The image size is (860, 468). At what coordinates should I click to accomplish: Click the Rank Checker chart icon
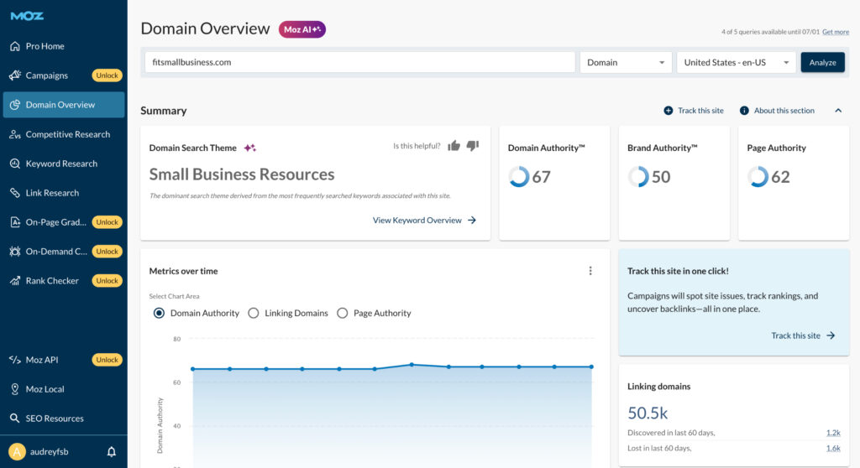(15, 281)
